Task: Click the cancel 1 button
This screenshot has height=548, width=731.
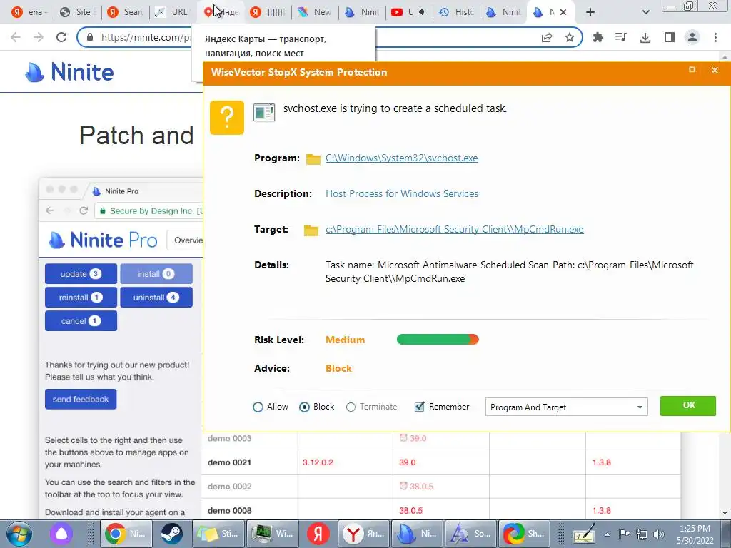Action: pyautogui.click(x=81, y=320)
